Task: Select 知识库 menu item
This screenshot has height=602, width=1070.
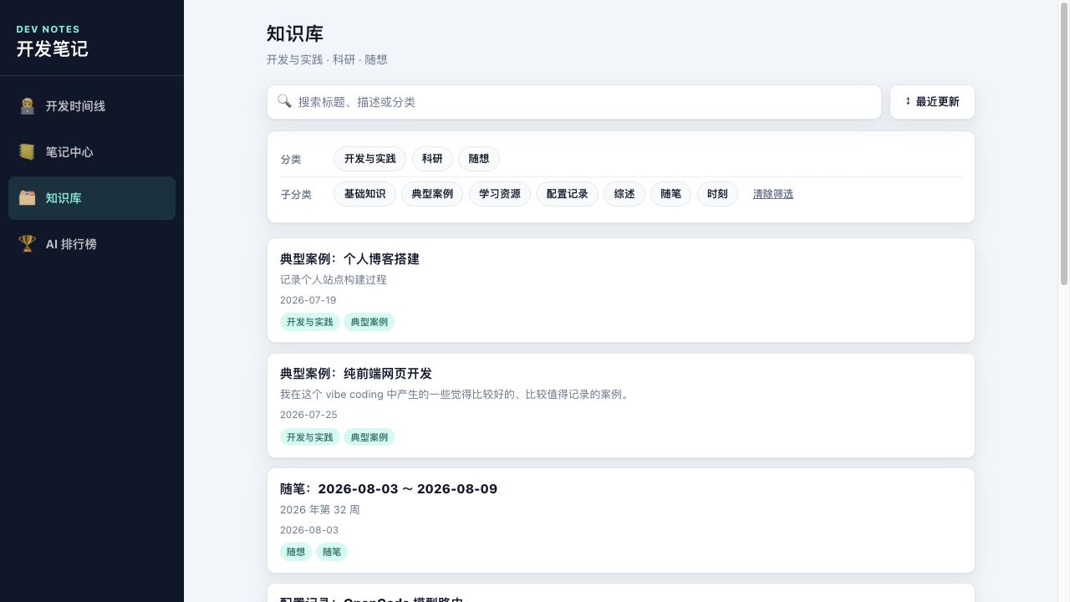Action: [x=92, y=198]
